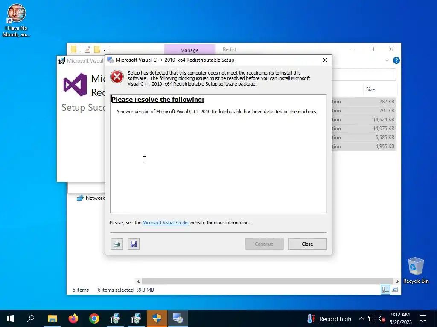Select the file row sized 791 KB
Screen dimensions: 437x327
364,111
